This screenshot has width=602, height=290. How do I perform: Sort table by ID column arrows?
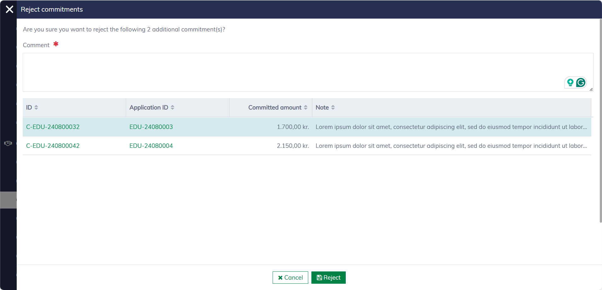36,108
